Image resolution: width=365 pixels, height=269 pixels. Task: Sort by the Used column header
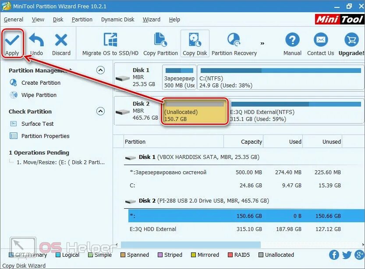283,141
